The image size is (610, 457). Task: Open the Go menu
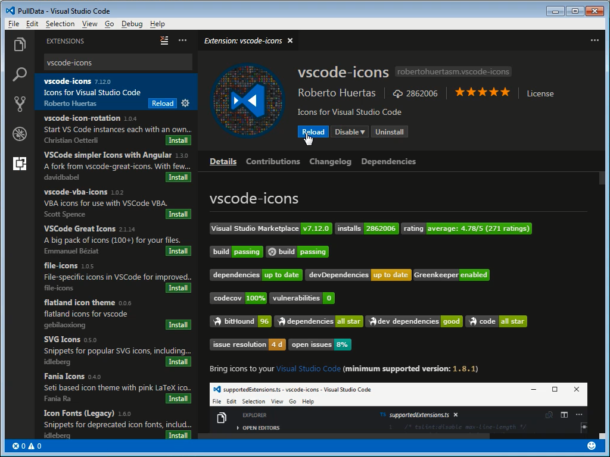(110, 24)
